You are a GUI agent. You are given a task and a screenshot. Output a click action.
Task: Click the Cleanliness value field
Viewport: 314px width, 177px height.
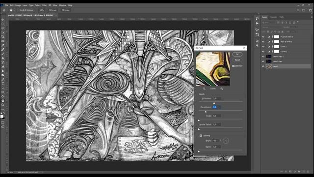click(x=216, y=107)
